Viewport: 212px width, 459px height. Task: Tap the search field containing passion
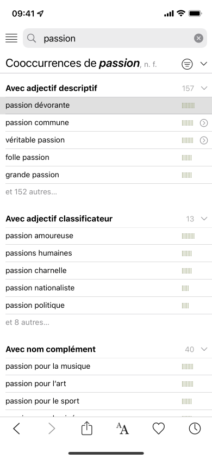(x=115, y=38)
